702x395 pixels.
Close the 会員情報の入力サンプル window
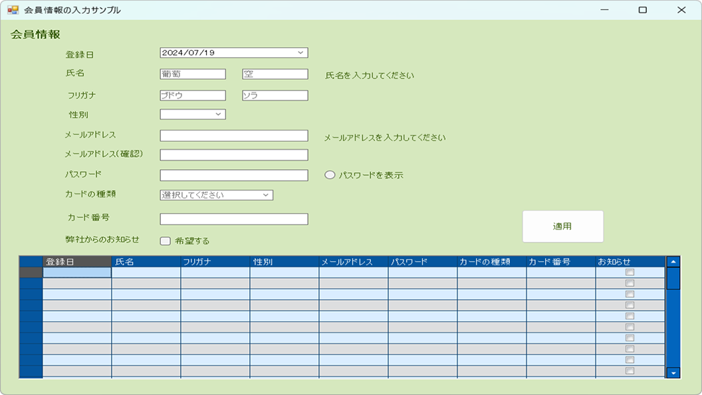681,10
